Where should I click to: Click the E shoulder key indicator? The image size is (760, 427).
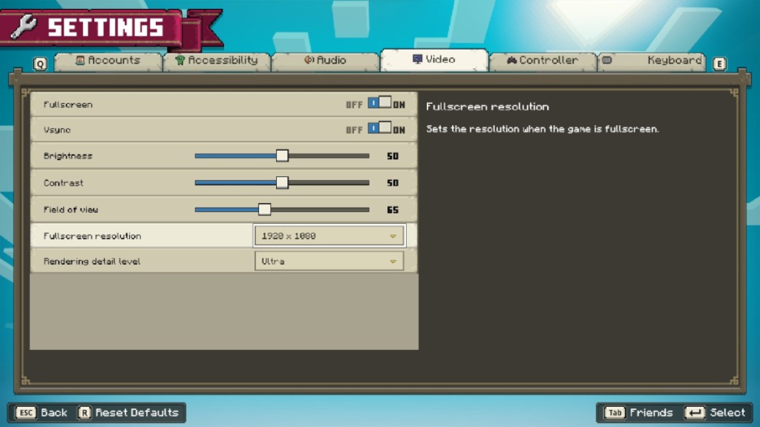coord(720,64)
